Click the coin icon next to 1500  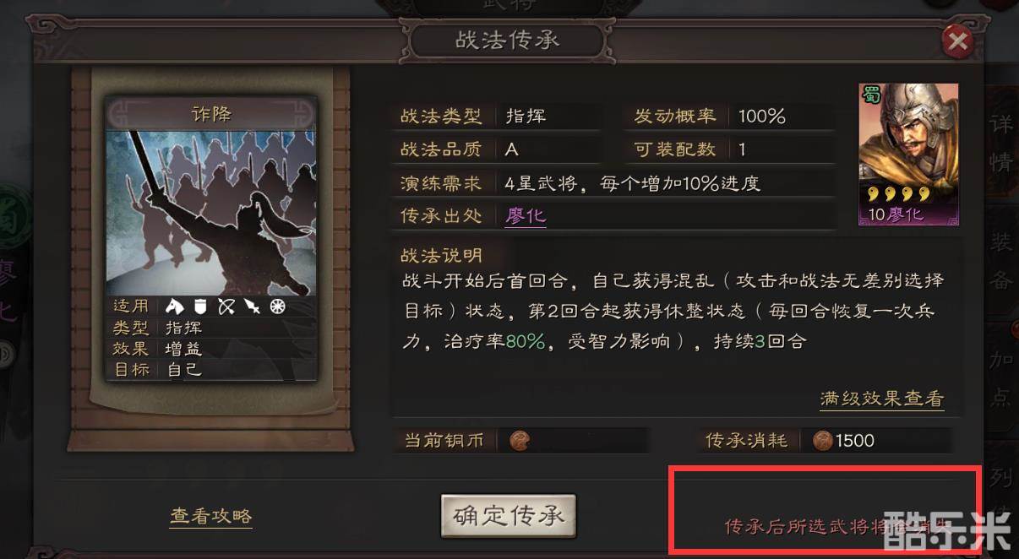[822, 440]
